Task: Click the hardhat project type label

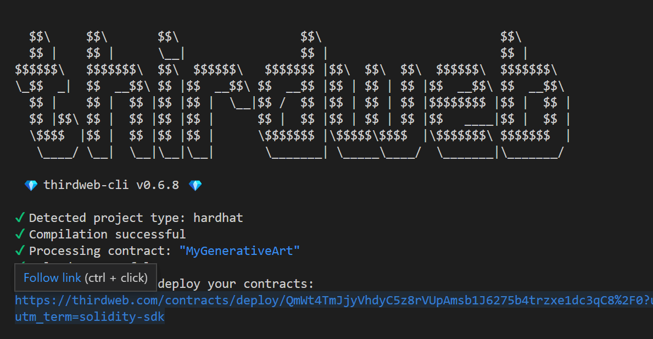Action: tap(218, 217)
